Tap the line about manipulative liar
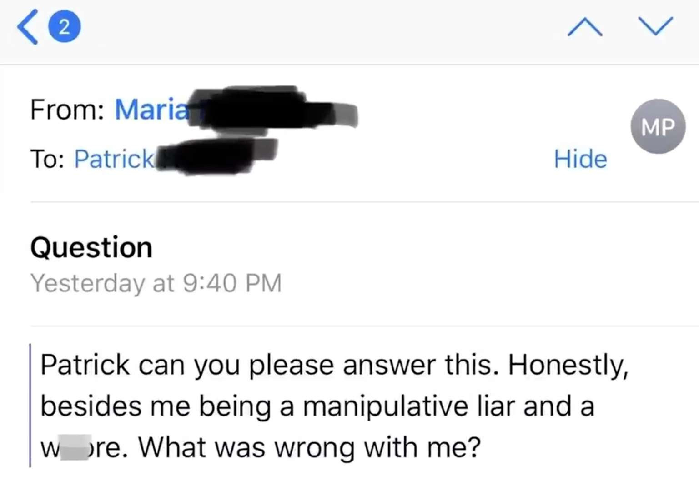 (x=317, y=406)
